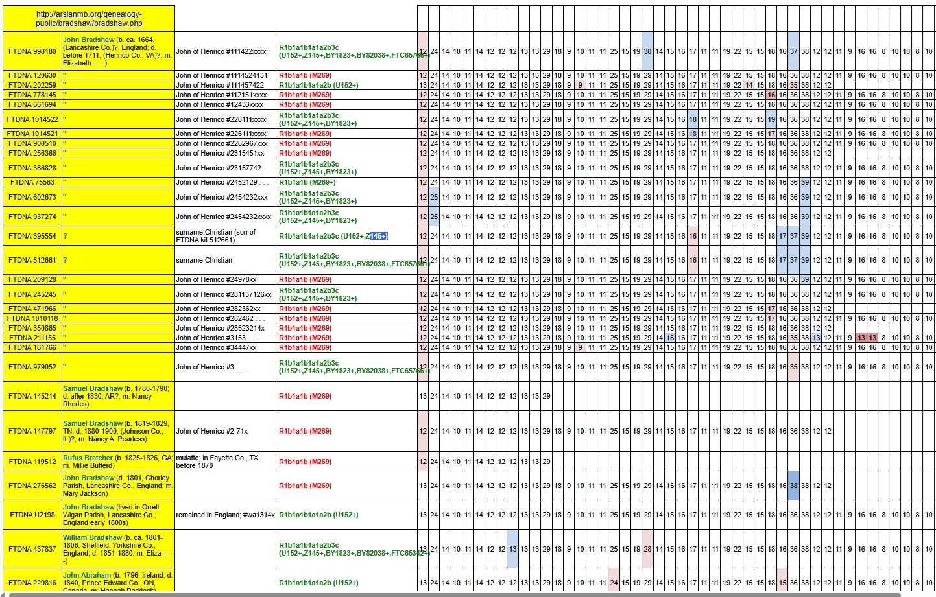Screen dimensions: 936x597
Task: Open the William Bradshaw ancestor link
Action: point(92,538)
